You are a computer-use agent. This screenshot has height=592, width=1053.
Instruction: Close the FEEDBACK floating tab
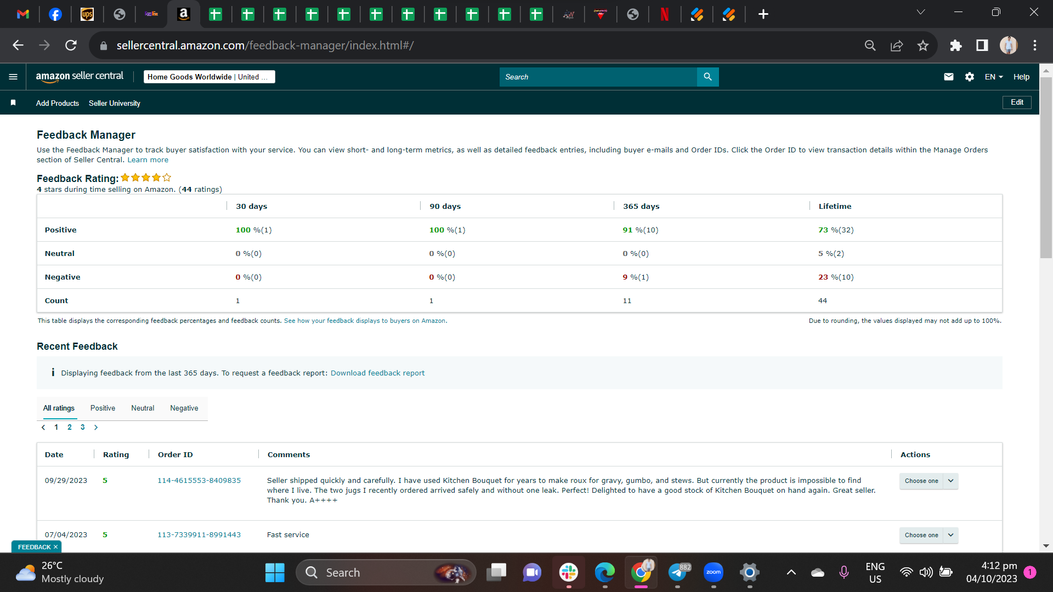[55, 547]
